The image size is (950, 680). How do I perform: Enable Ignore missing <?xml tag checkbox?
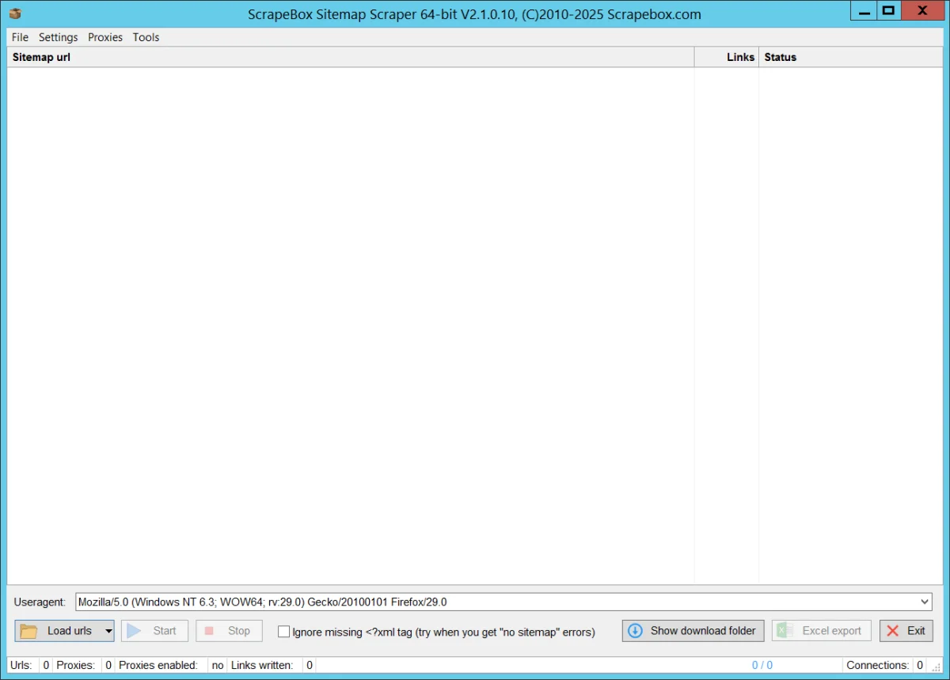tap(283, 632)
